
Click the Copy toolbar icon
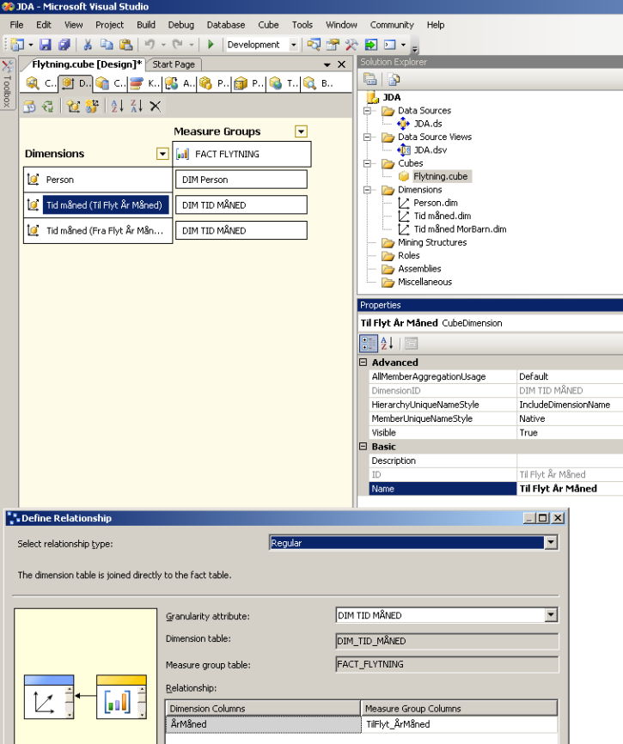click(107, 45)
